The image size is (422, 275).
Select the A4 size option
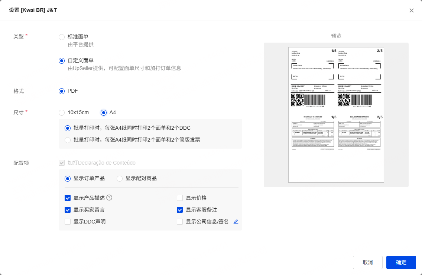pos(104,113)
